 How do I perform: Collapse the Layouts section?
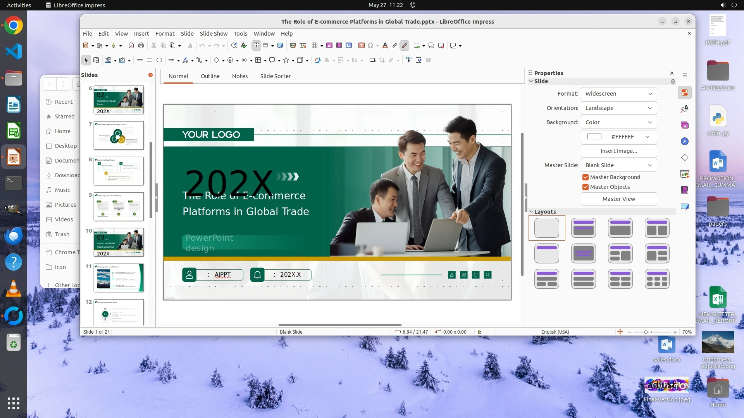[532, 212]
